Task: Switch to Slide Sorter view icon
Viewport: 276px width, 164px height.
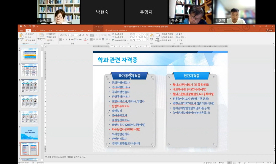Action: pyautogui.click(x=234, y=162)
